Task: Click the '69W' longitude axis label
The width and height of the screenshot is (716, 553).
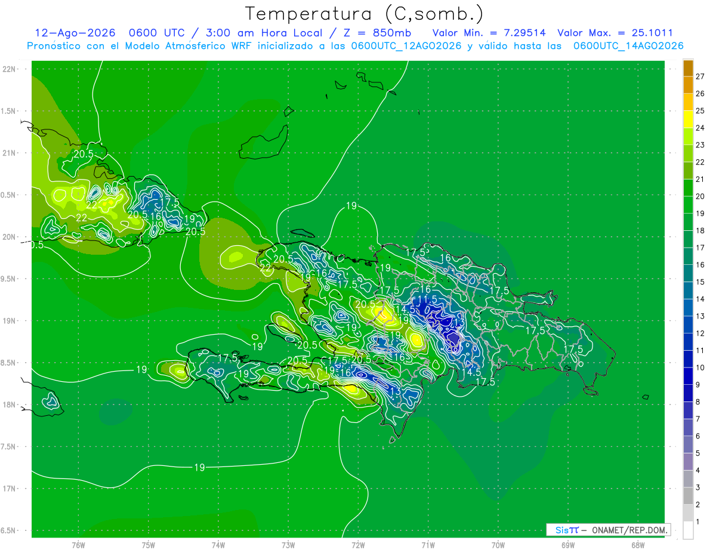Action: pos(568,545)
